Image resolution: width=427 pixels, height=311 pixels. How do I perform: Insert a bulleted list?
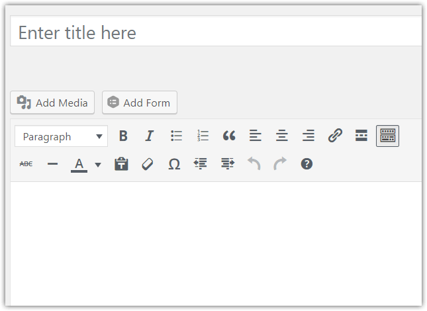tap(176, 136)
